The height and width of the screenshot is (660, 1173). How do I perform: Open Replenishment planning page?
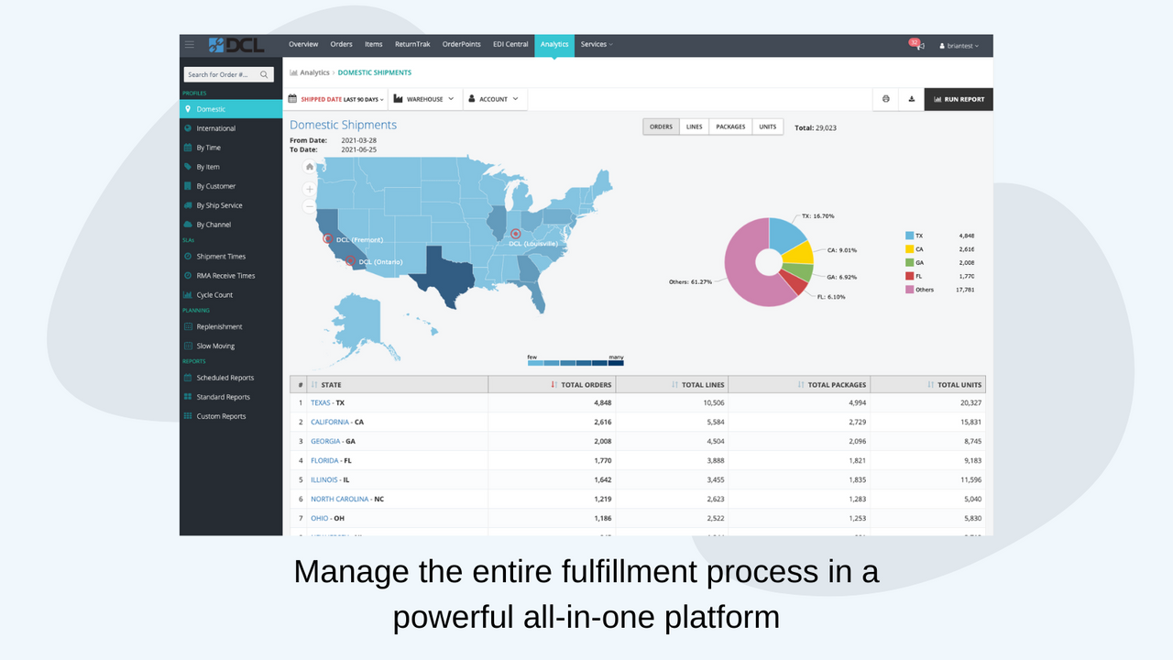[x=231, y=326]
